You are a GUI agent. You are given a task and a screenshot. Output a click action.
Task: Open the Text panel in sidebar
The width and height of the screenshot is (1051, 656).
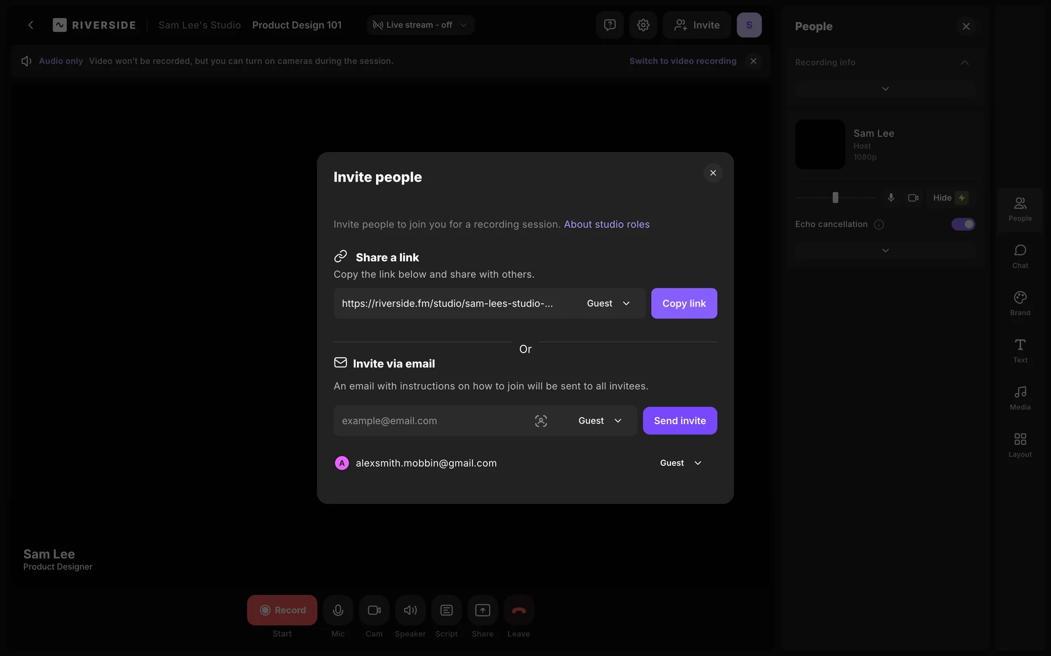coord(1020,350)
